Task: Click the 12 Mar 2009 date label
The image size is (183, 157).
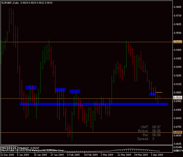Action: (x=124, y=155)
